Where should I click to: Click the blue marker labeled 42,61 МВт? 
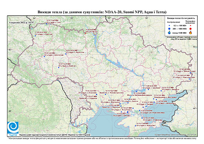point(148,90)
